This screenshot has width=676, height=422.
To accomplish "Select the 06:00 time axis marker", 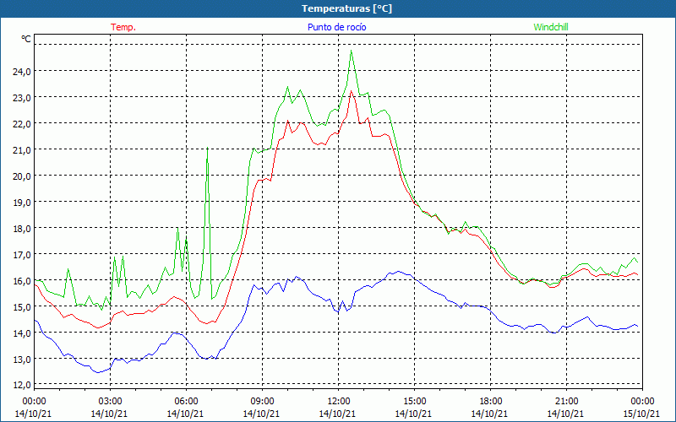I will point(186,401).
